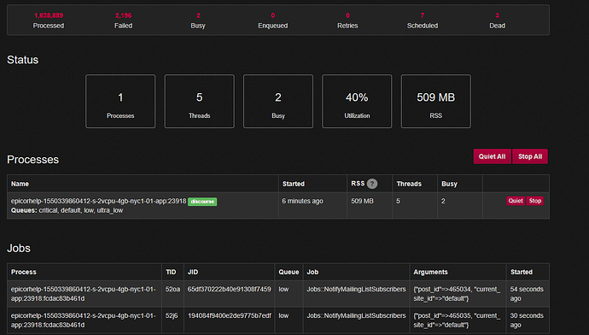Click NotifyMailingListSubscribers job in 52j6 row
Viewport: 589px width, 335px height.
click(356, 315)
